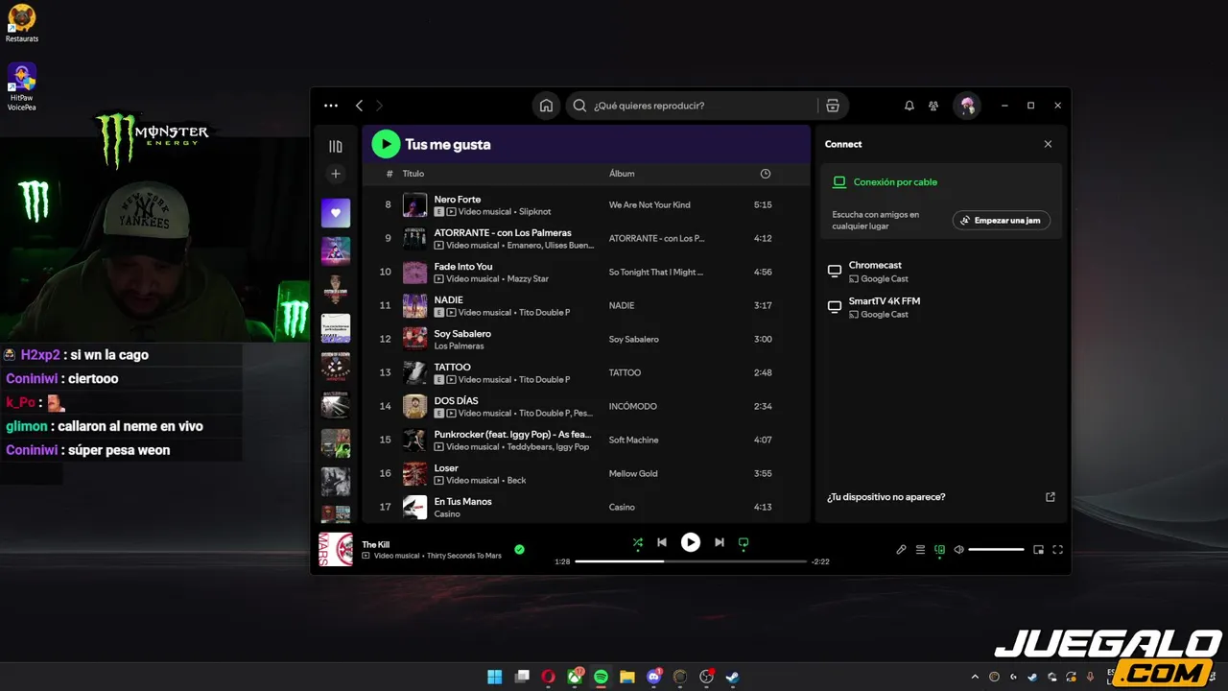Image resolution: width=1228 pixels, height=691 pixels.
Task: Select 'Conexión por cable' device
Action: point(895,181)
